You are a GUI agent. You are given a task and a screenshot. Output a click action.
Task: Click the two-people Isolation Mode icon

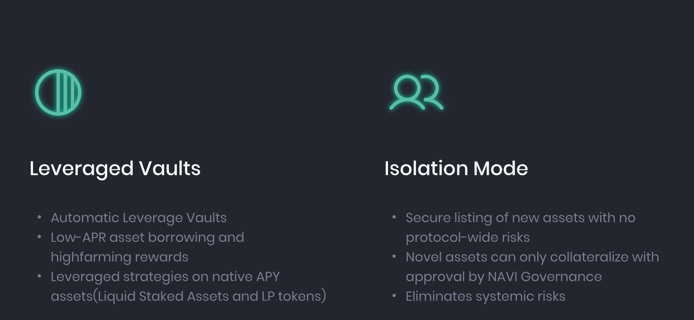tap(416, 92)
